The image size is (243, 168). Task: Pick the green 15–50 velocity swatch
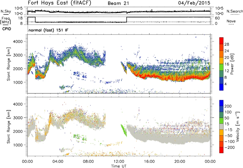pyautogui.click(x=221, y=121)
